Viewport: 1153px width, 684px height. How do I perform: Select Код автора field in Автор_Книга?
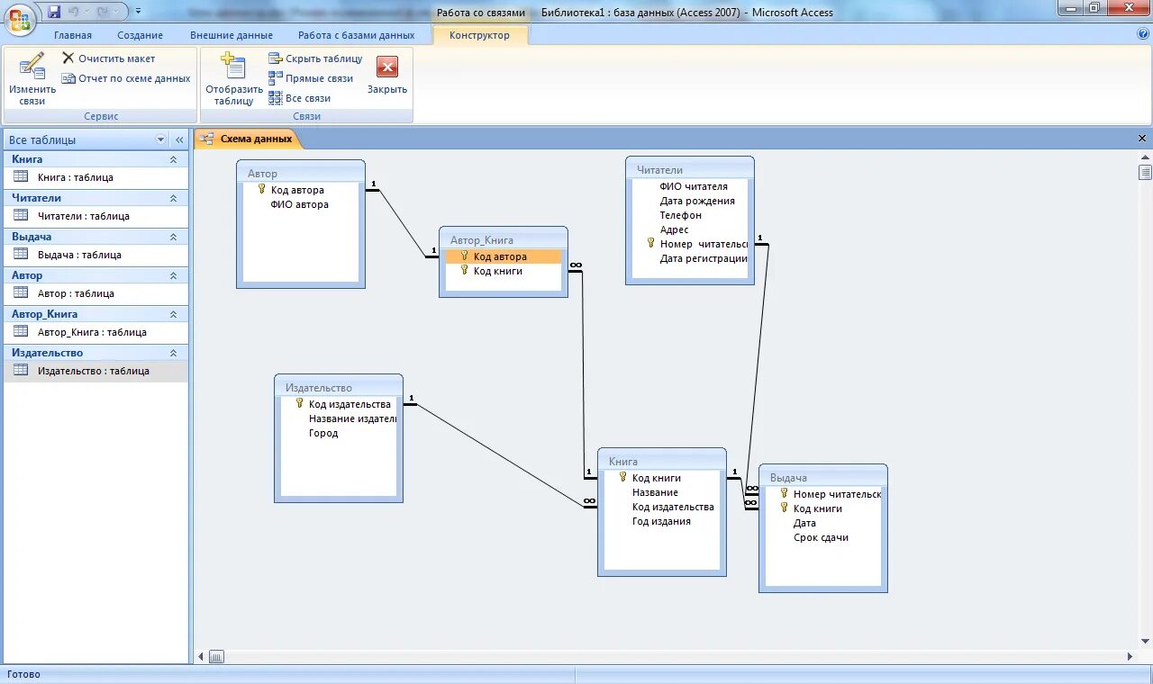click(x=503, y=256)
